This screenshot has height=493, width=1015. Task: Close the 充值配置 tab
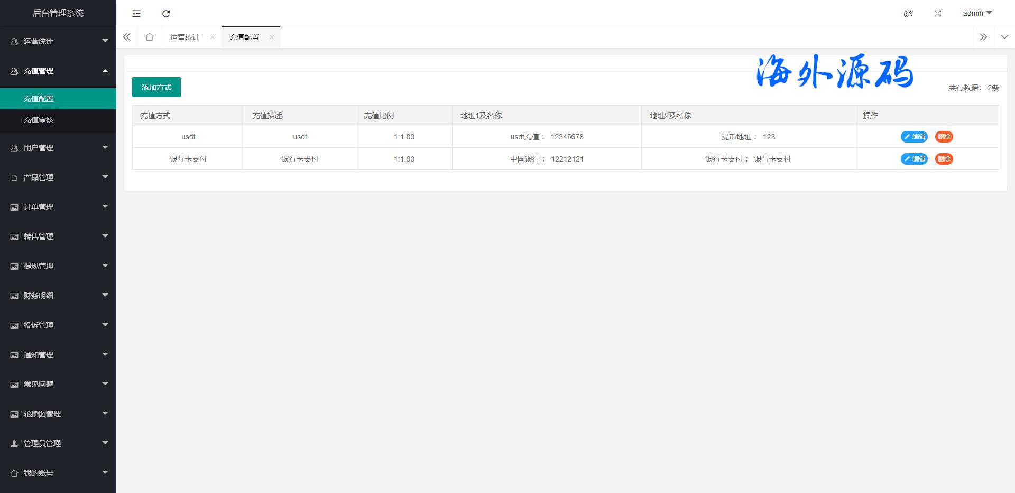click(272, 37)
